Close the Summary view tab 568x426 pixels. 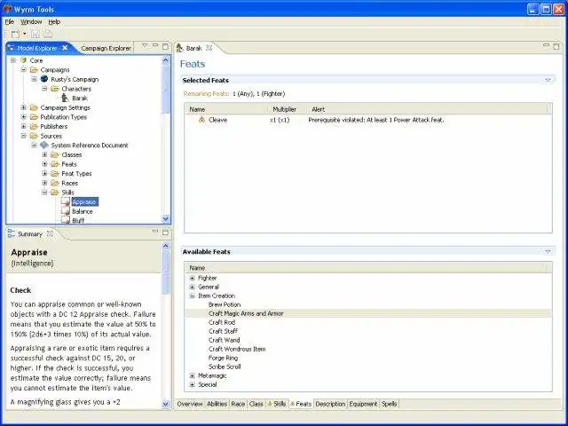click(50, 233)
